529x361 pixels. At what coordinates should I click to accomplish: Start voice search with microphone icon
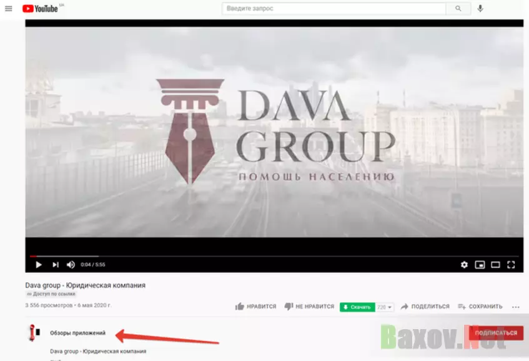click(x=480, y=9)
